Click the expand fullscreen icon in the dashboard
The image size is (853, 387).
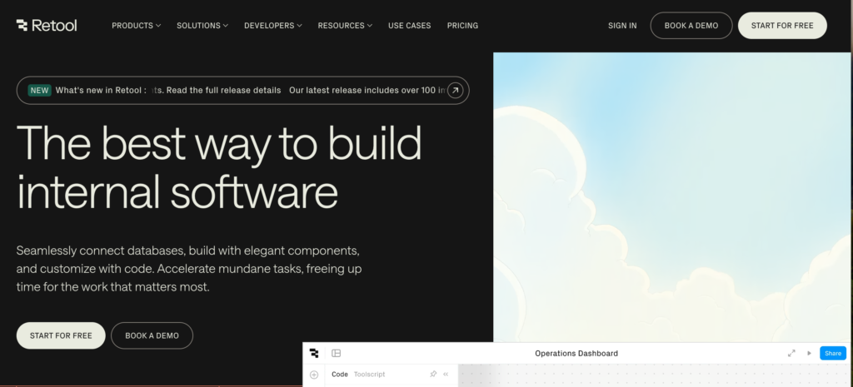tap(791, 354)
